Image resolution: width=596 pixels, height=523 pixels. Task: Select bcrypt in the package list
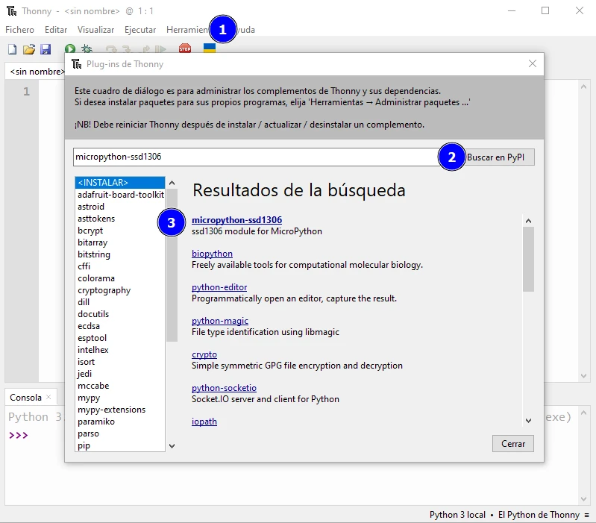point(120,231)
